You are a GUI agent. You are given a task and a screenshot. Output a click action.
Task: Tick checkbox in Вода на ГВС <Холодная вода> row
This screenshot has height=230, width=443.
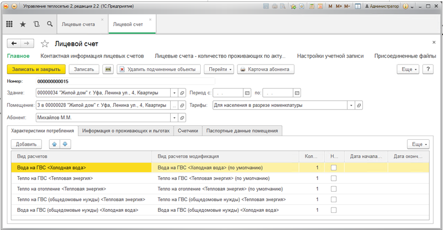click(334, 168)
